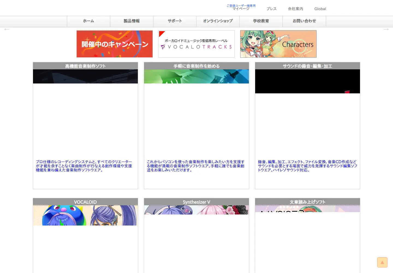Click the description starting これからパソコンを使った音楽制作

[196, 166]
